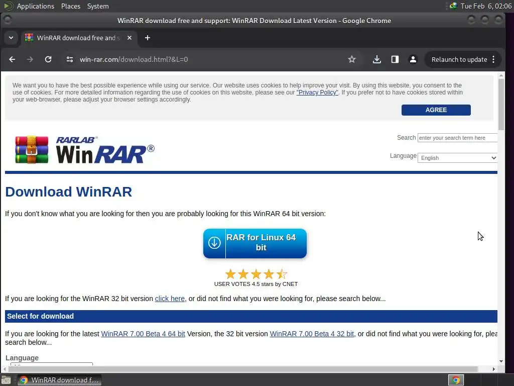Image resolution: width=514 pixels, height=386 pixels.
Task: Accept cookies with AGREE button
Action: point(436,110)
